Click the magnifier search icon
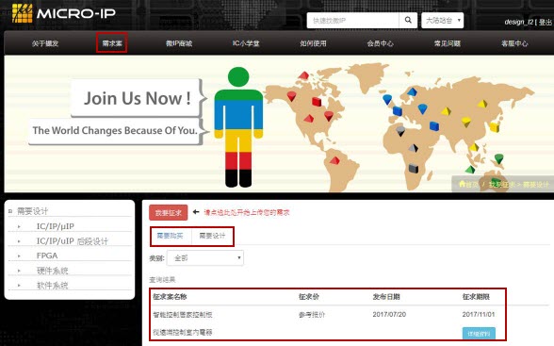This screenshot has width=554, height=346. [x=408, y=20]
